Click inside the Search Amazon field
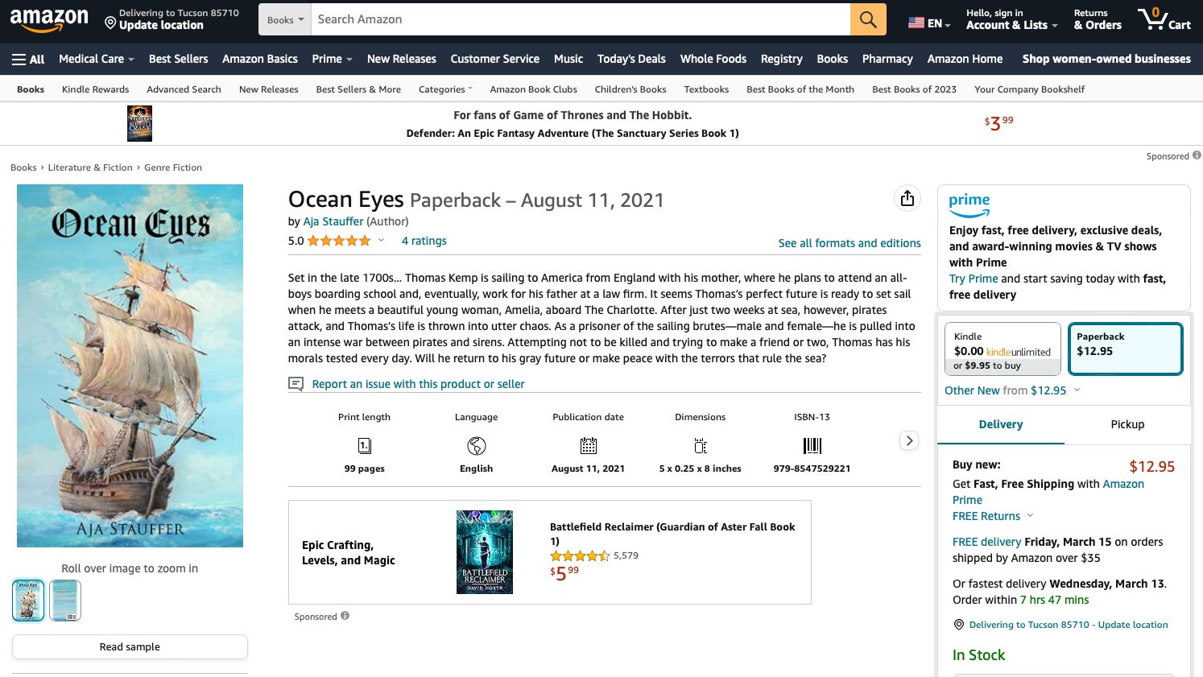This screenshot has width=1203, height=677. [581, 19]
